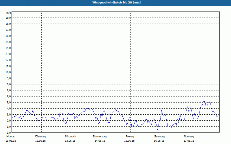Click the '4,0' y-axis value
Screen dimensions: 231x144
9,109
